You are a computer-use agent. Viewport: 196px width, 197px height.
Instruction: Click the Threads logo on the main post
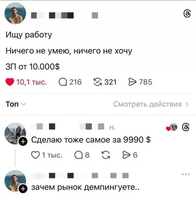(187, 14)
